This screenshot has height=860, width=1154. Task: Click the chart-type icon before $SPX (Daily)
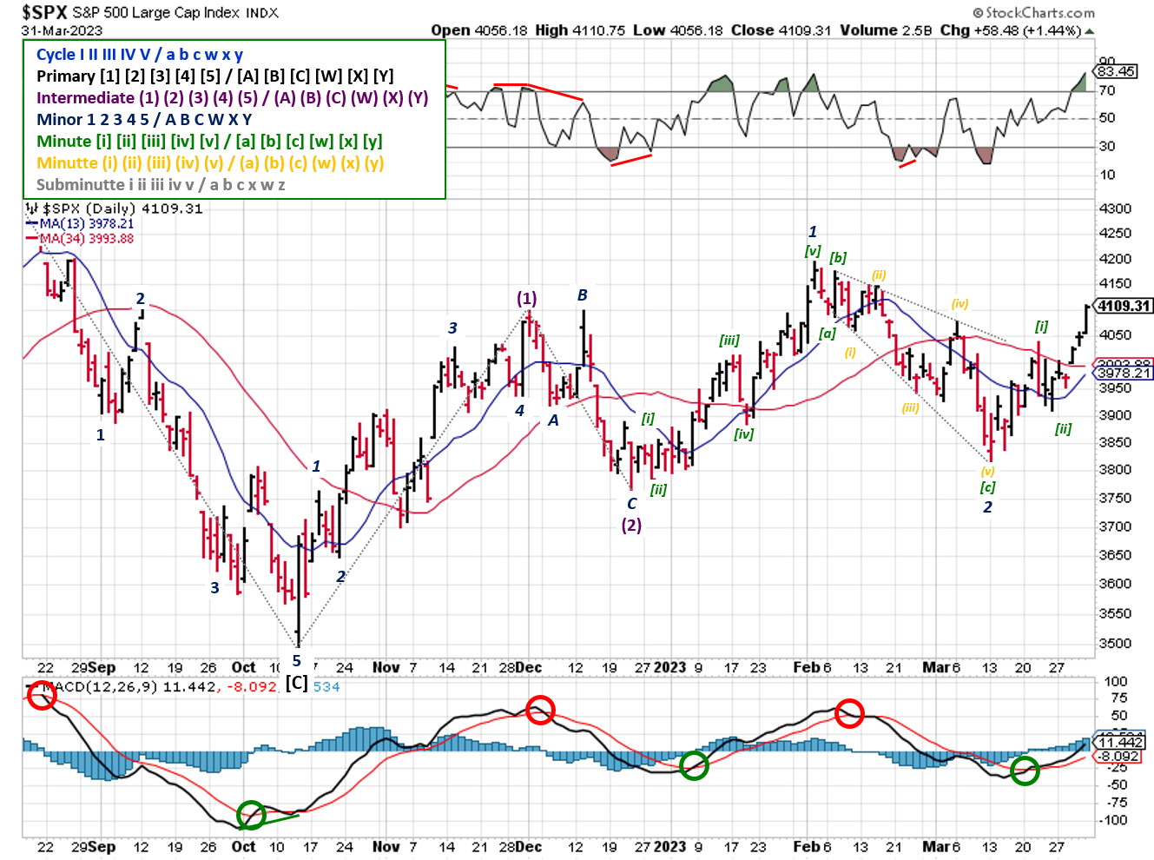point(32,208)
